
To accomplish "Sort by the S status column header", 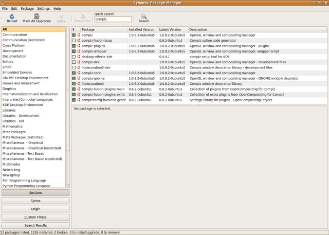I will (x=74, y=30).
